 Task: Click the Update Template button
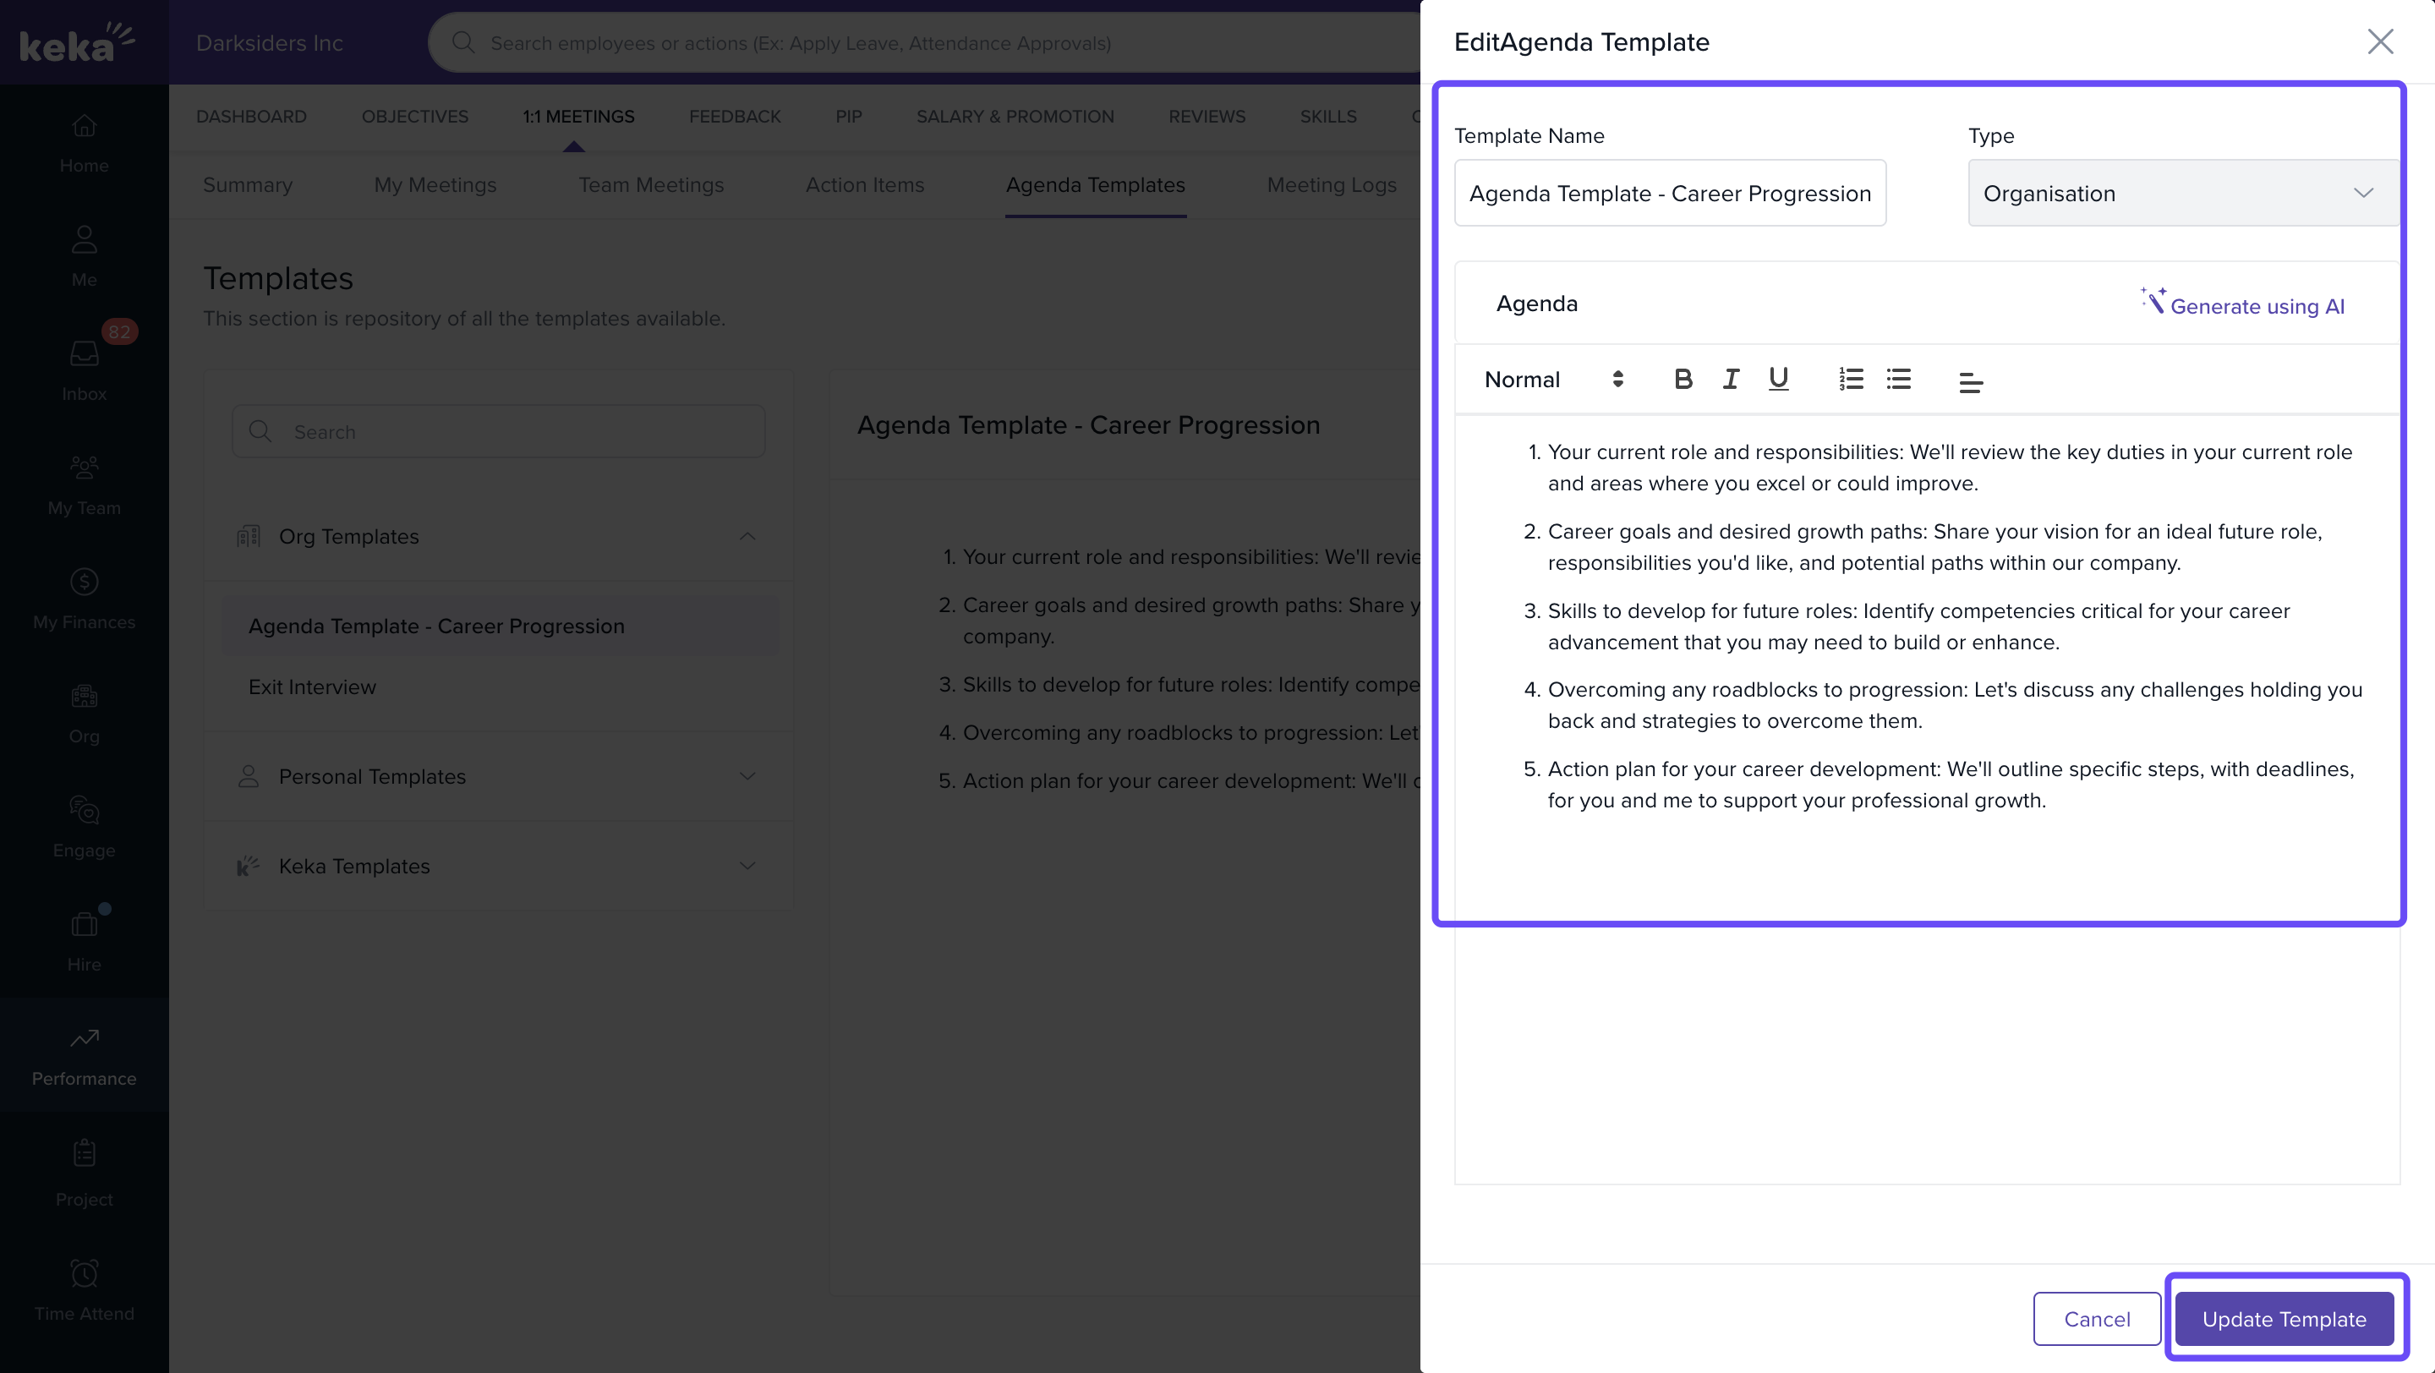coord(2284,1318)
